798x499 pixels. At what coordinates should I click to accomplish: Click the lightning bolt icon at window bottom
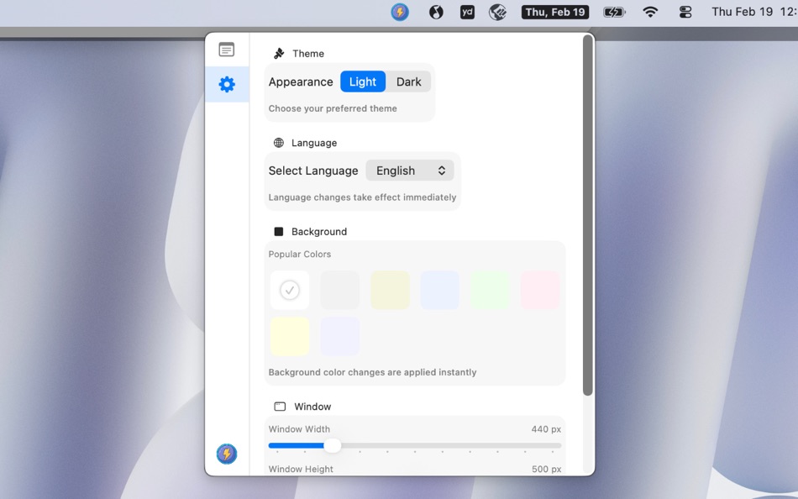pos(227,452)
